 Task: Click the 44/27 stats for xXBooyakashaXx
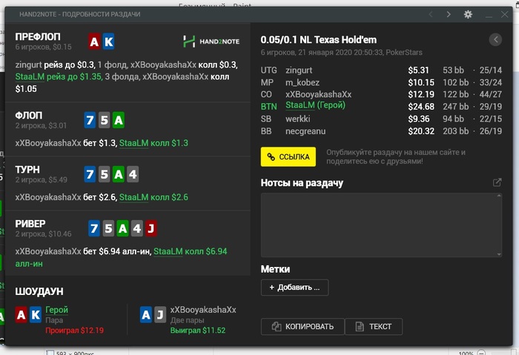(491, 94)
